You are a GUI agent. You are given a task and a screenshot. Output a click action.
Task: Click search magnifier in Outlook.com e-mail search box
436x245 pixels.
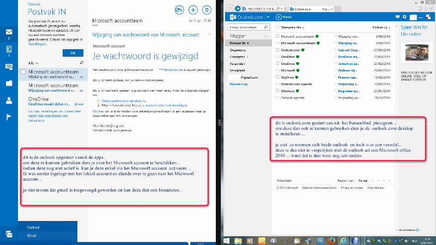[266, 27]
